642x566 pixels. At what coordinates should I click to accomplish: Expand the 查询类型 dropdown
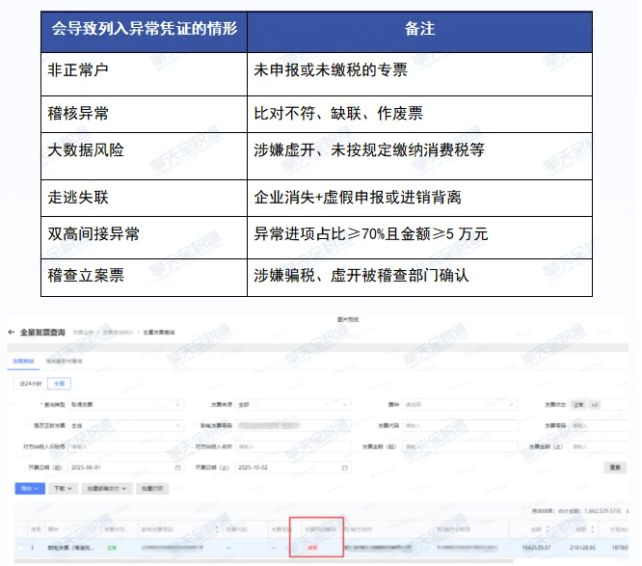pyautogui.click(x=127, y=405)
